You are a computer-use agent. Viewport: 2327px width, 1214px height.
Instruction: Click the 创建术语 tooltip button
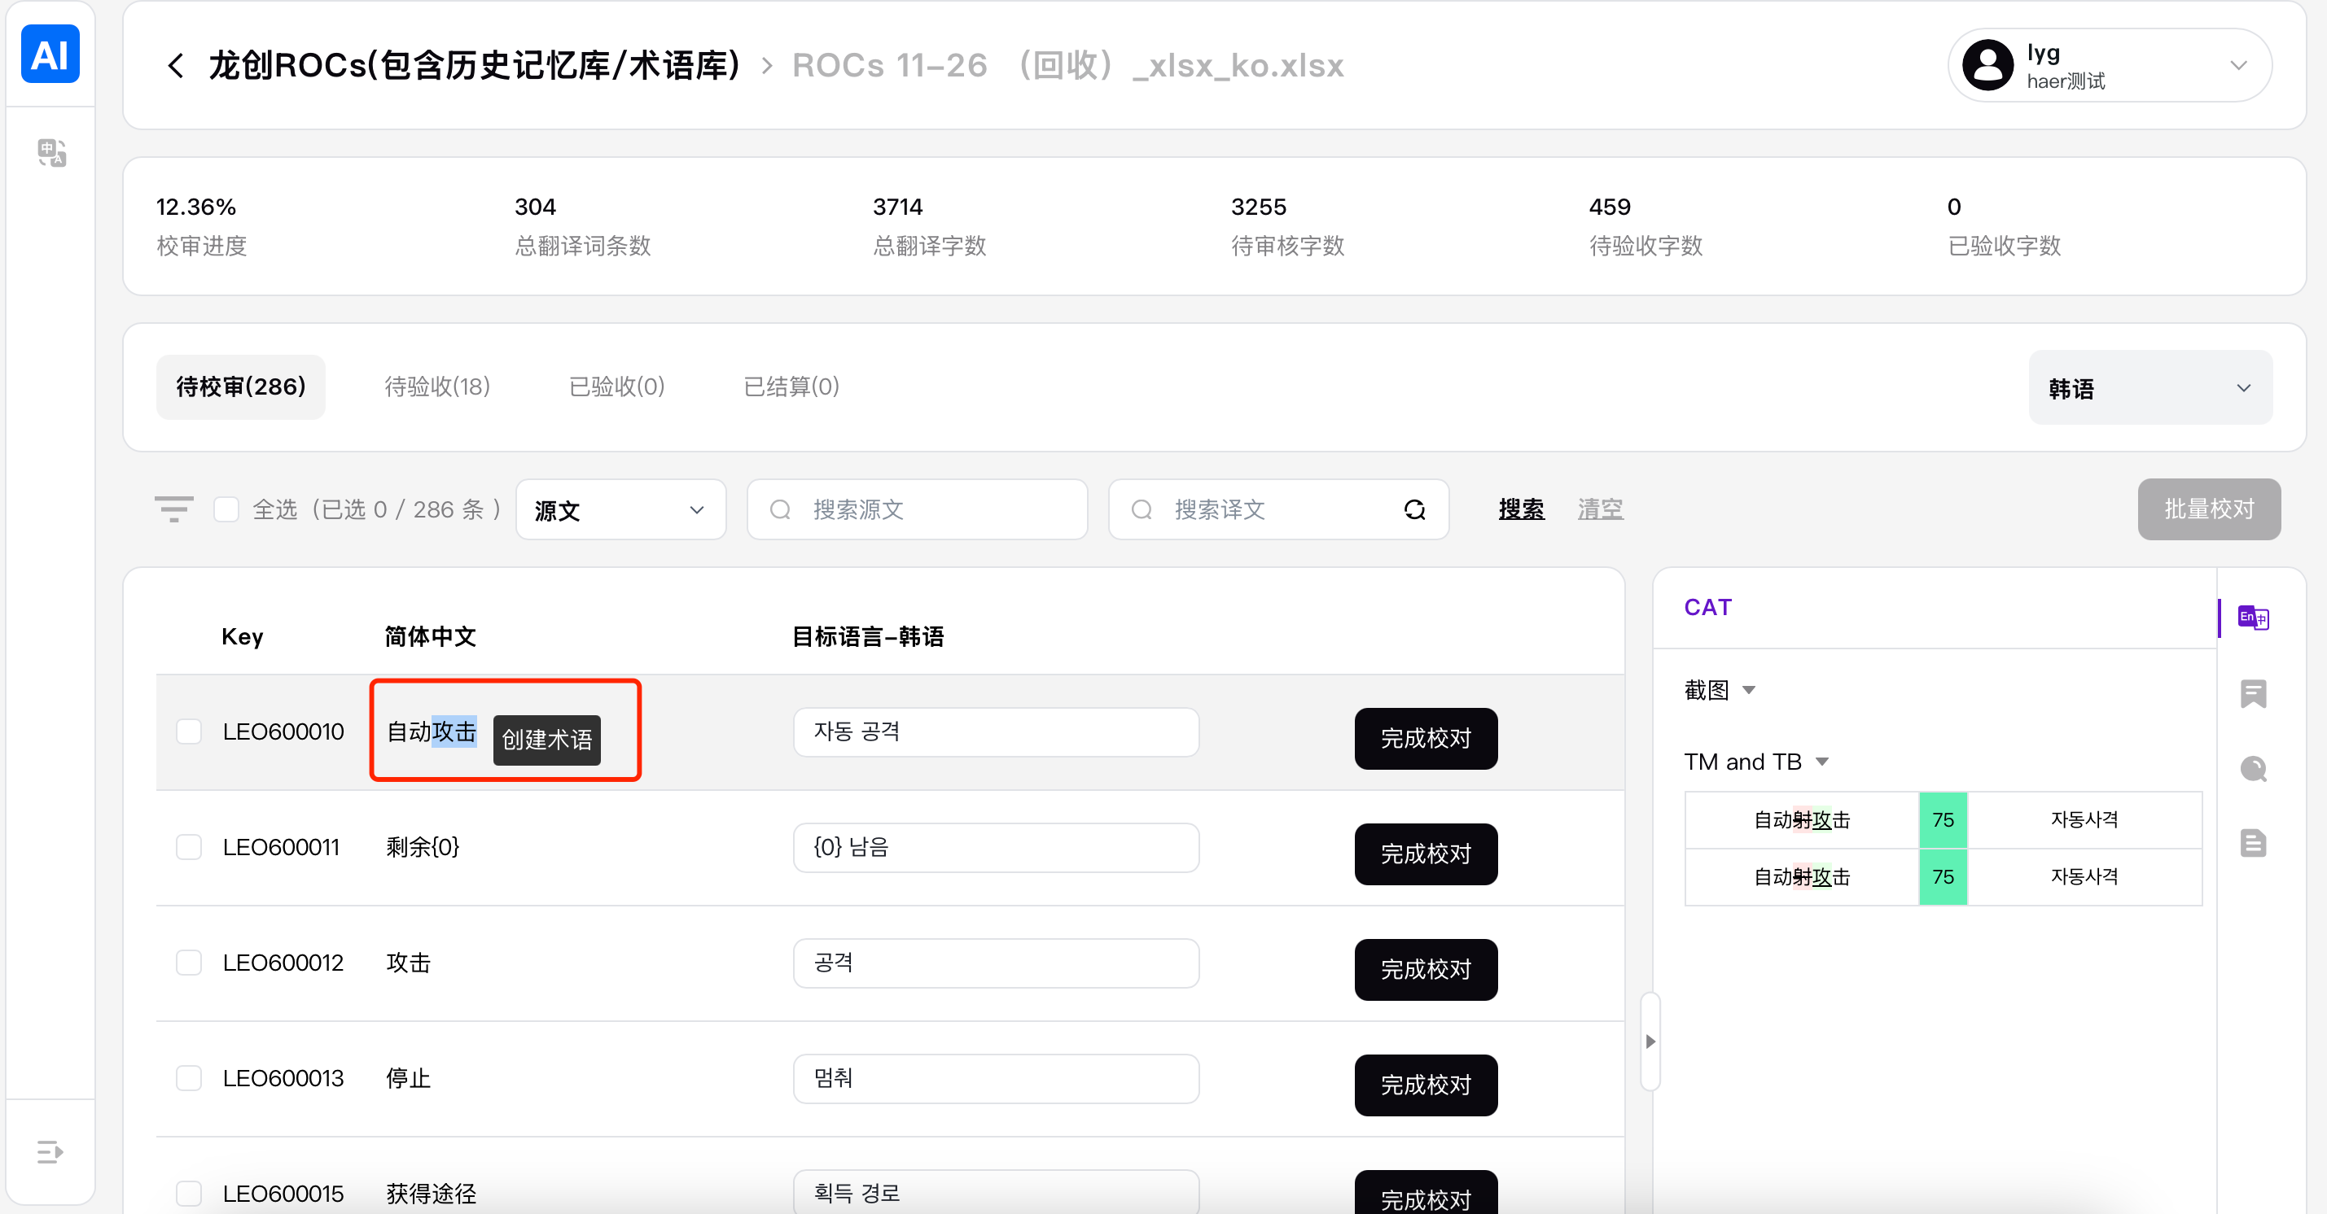click(x=546, y=740)
